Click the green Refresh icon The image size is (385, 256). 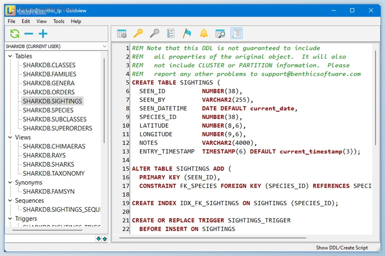point(15,34)
